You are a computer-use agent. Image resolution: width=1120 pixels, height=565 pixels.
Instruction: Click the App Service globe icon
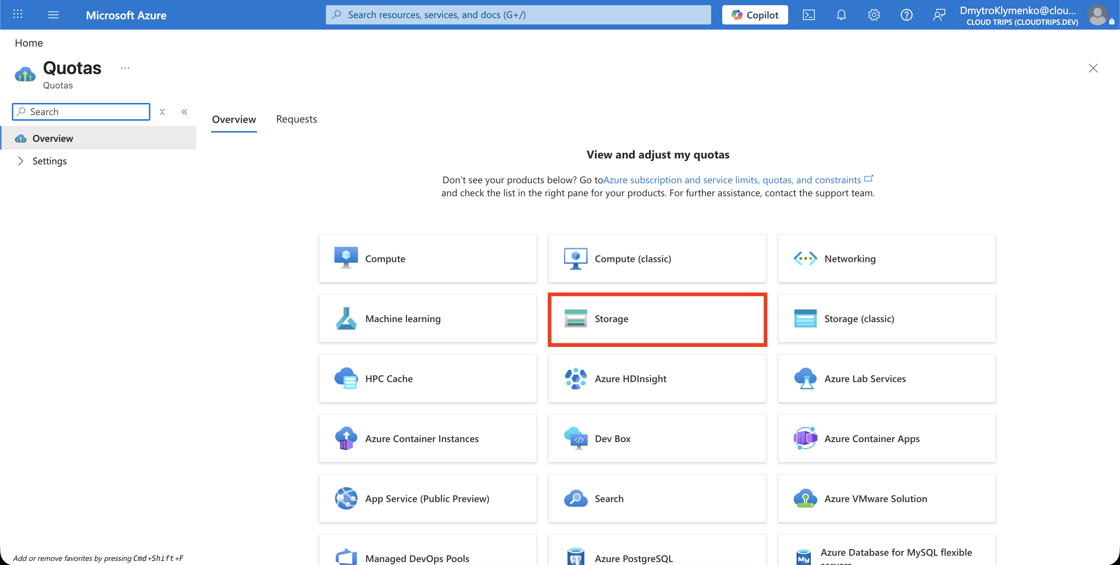click(x=346, y=498)
